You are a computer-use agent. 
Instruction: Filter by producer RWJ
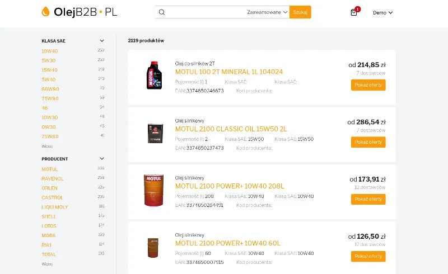(x=46, y=245)
